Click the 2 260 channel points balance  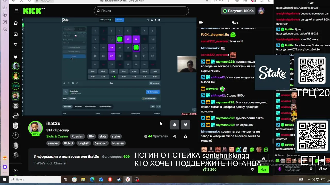[x=210, y=169]
